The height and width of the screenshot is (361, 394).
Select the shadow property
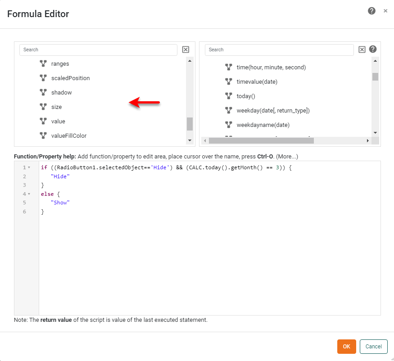(x=61, y=92)
